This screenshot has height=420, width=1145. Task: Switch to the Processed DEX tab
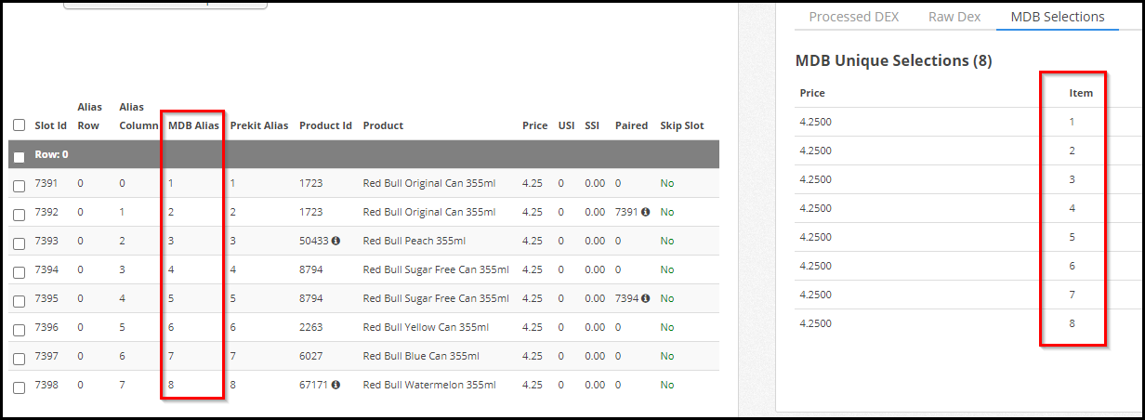pyautogui.click(x=853, y=17)
